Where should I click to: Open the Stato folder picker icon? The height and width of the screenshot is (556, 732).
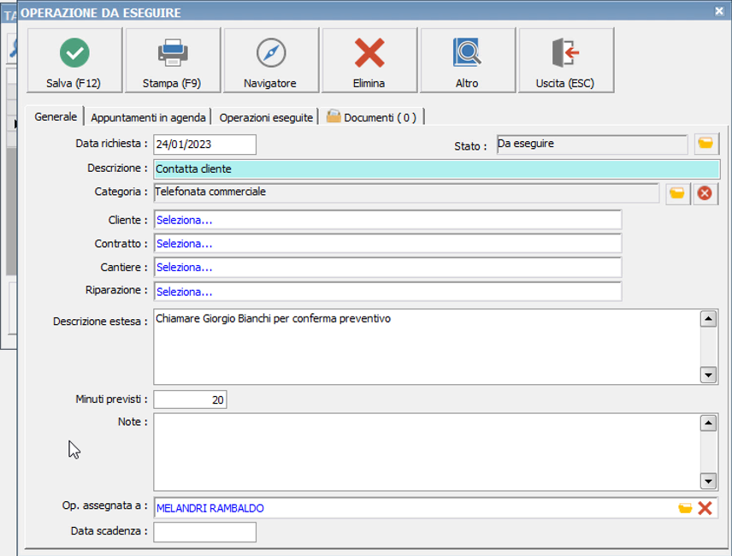(705, 144)
